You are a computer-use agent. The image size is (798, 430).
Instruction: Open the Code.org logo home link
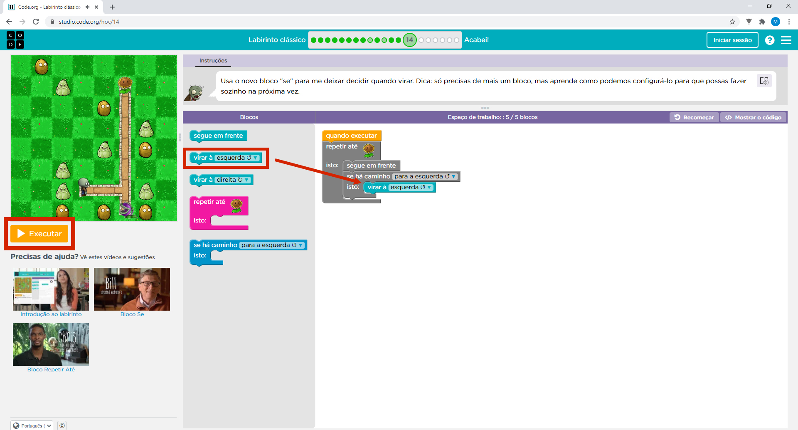[15, 40]
